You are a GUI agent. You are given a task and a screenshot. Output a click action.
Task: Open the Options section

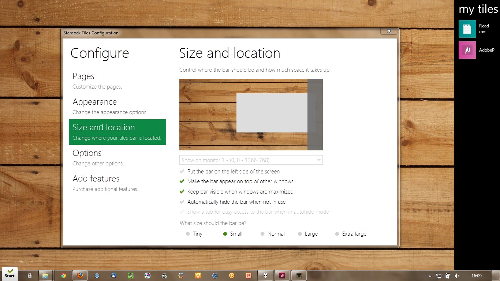[x=117, y=157]
